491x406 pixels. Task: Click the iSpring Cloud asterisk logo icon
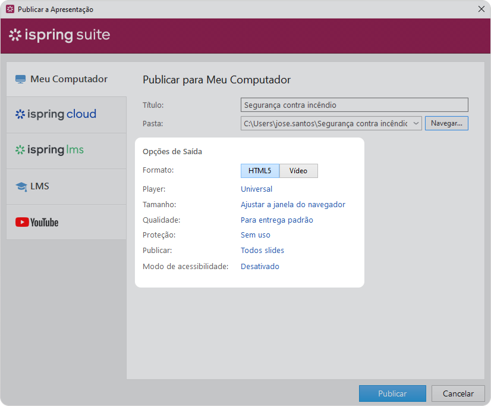[20, 114]
